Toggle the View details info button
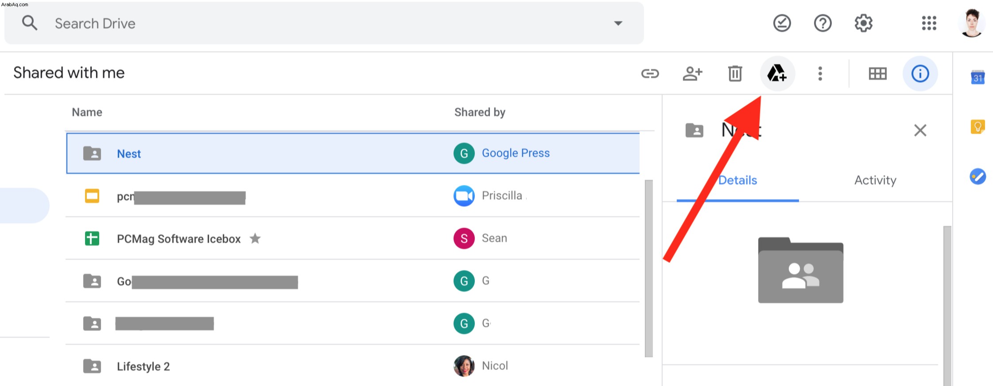The image size is (993, 386). click(920, 74)
